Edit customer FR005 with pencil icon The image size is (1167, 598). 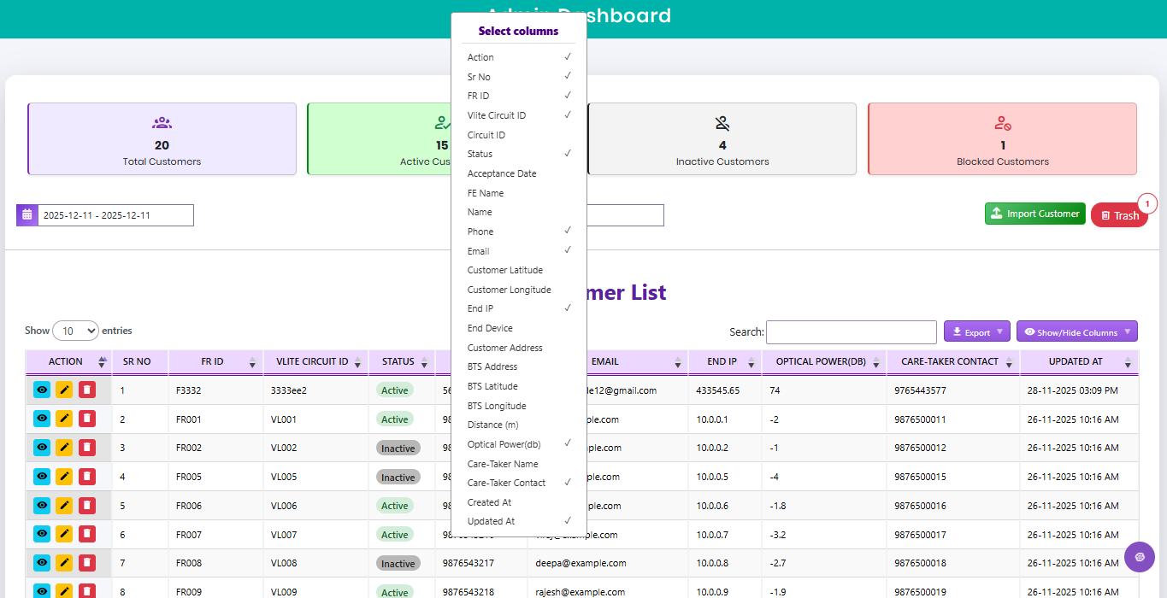tap(64, 476)
